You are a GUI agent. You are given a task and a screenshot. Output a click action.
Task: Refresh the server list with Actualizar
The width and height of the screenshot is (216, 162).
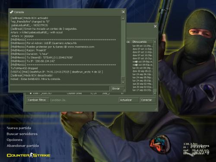tap(129, 100)
